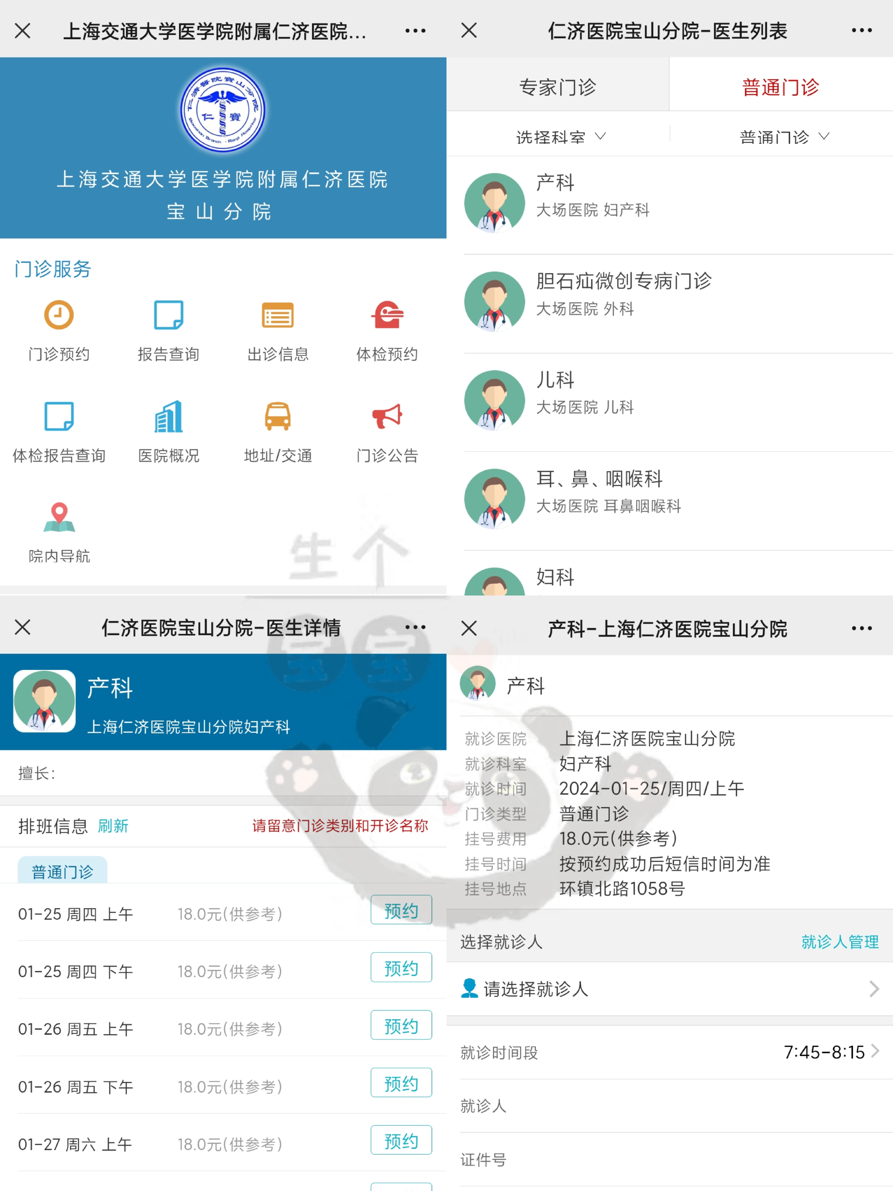Open more menu in 产科-上海仁济医院宝山分院 panel
Image resolution: width=893 pixels, height=1191 pixels.
tap(861, 629)
